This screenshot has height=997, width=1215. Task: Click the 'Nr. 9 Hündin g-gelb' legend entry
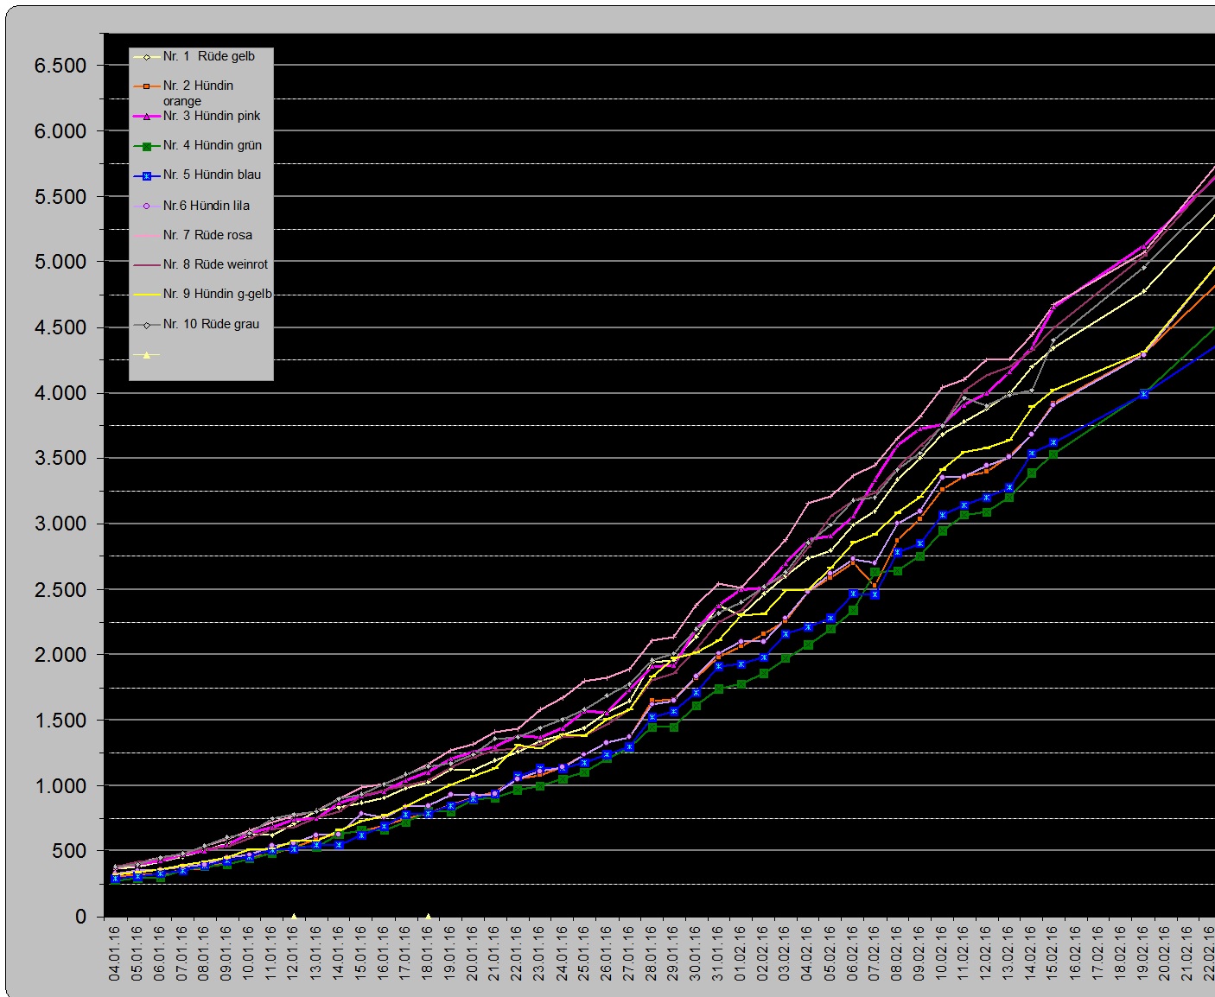[x=217, y=294]
